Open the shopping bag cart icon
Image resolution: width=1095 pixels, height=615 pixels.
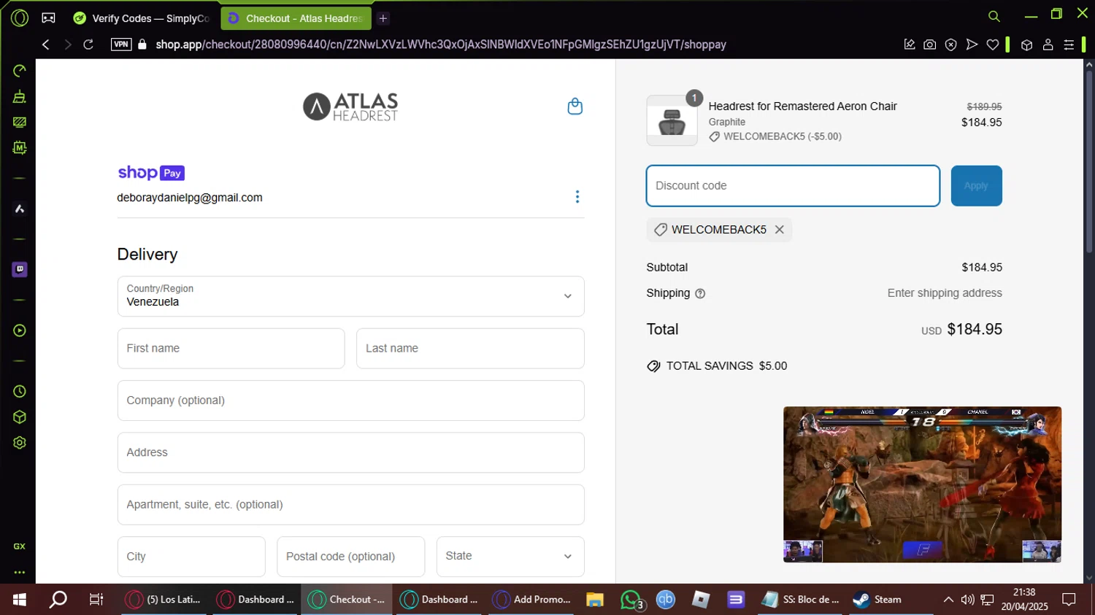point(575,107)
